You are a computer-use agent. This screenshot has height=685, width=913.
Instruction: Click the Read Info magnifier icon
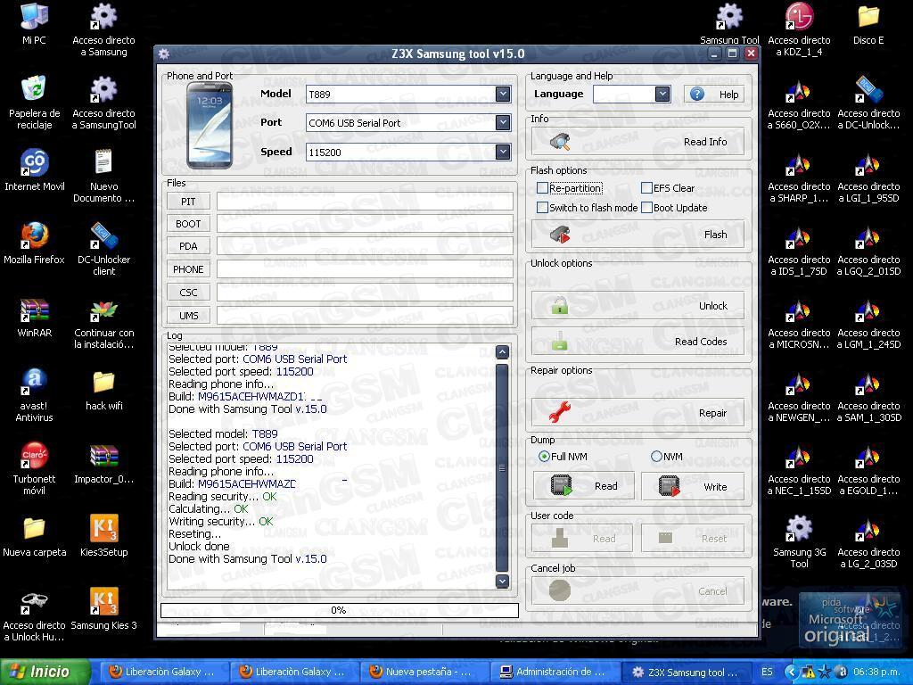(560, 142)
